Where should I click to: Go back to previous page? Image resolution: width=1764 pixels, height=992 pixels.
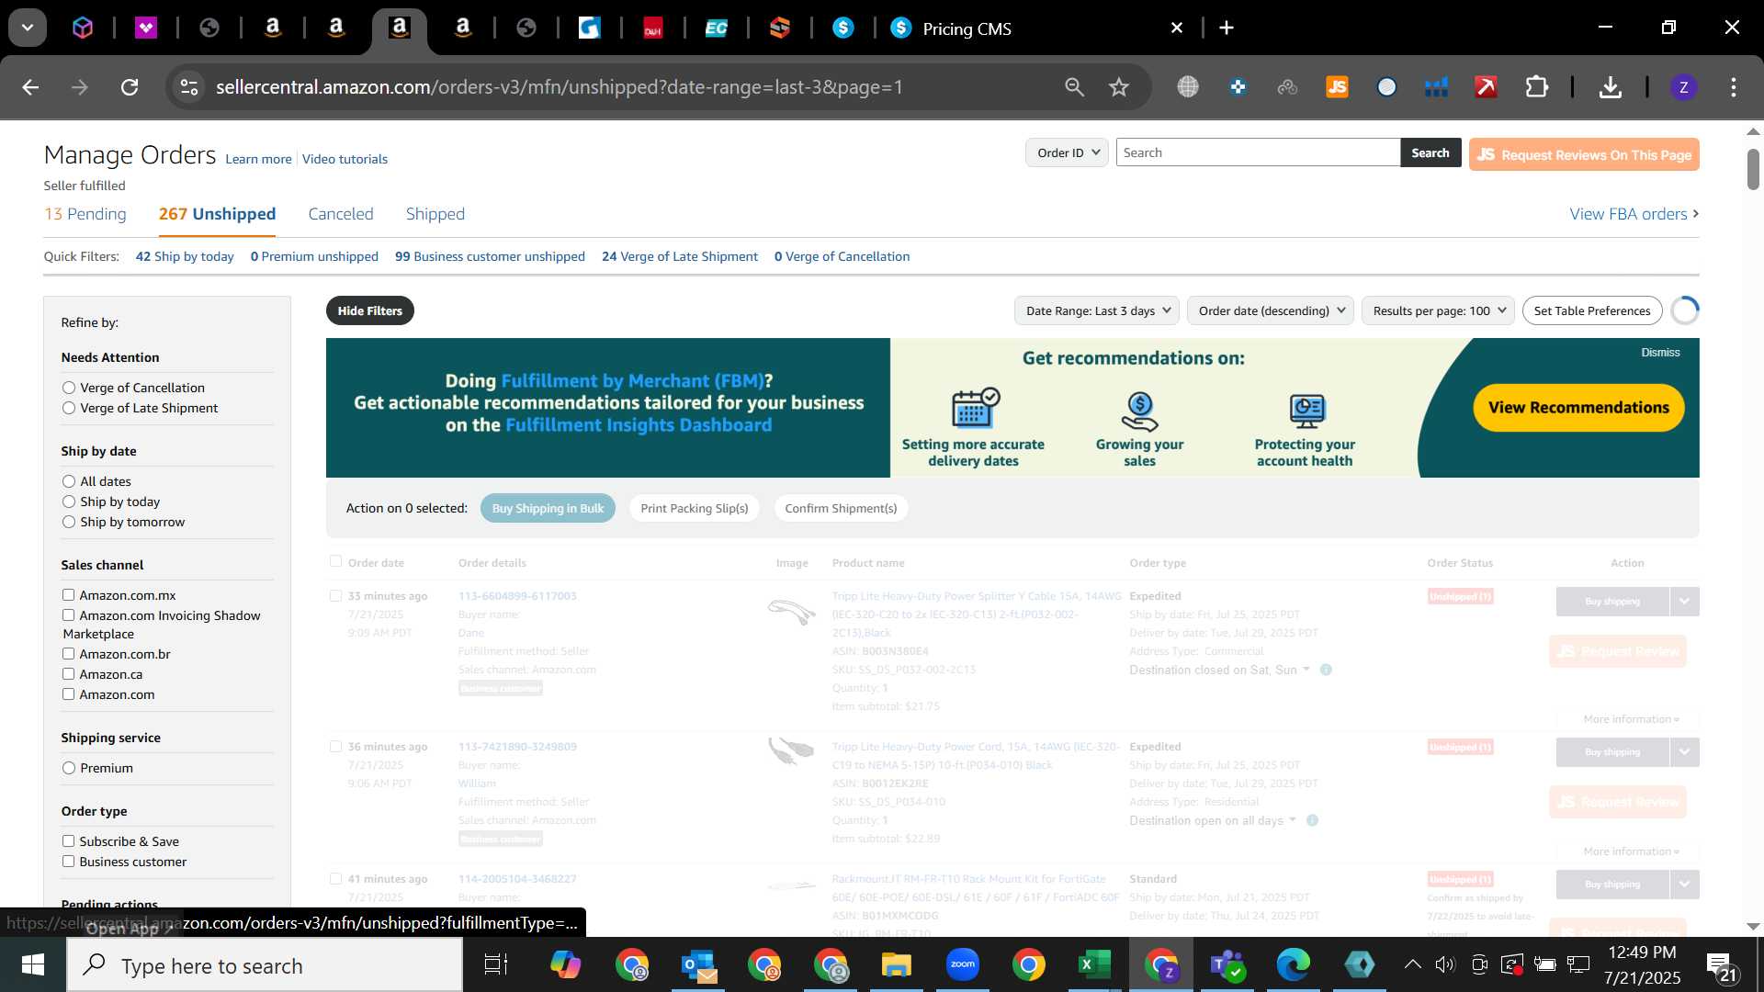point(30,87)
